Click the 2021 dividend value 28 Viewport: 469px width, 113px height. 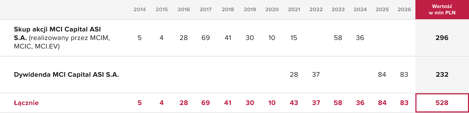(294, 75)
